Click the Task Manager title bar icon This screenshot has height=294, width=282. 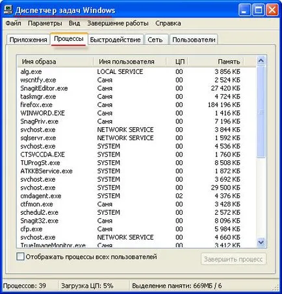[8, 10]
